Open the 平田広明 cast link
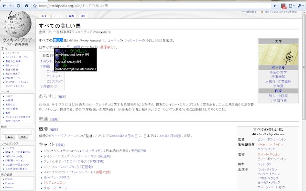This screenshot has width=306, height=191. tap(138, 151)
